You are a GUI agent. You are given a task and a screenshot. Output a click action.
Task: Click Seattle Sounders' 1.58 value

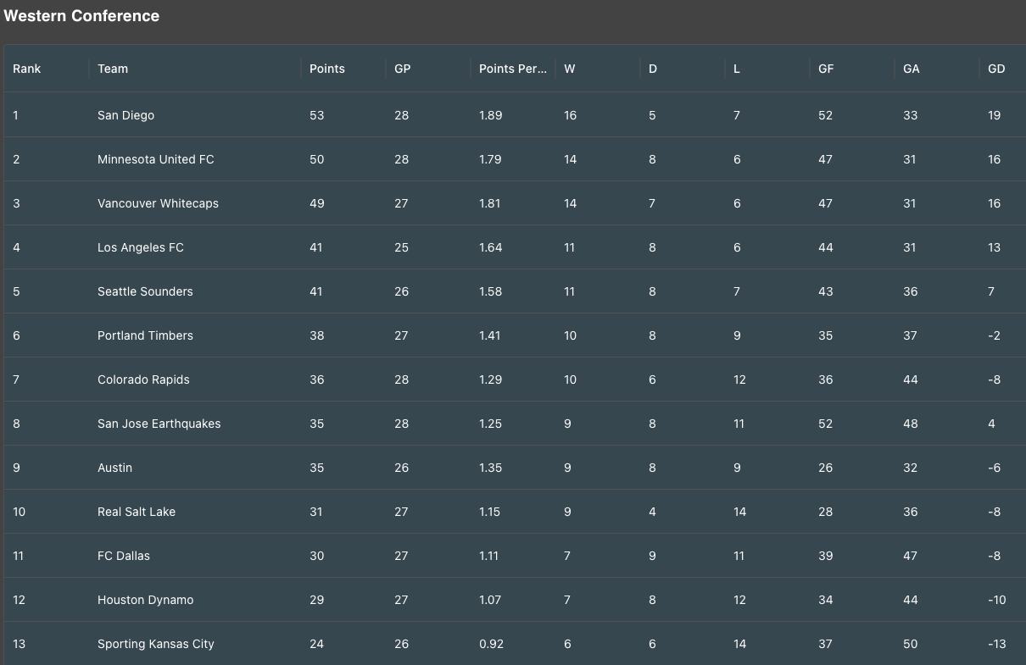490,291
